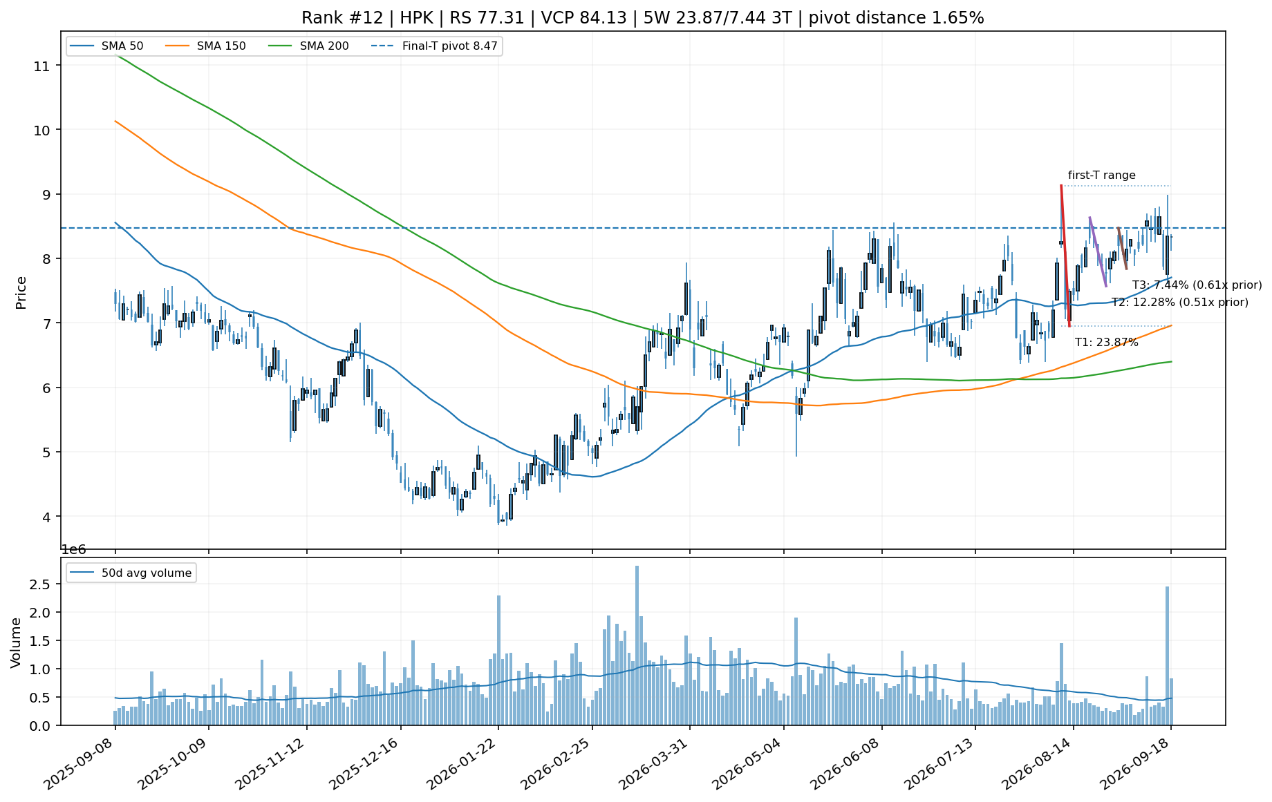Screen dimensions: 1272x802
Task: Click the 'SMA 200' legend entry
Action: click(309, 46)
